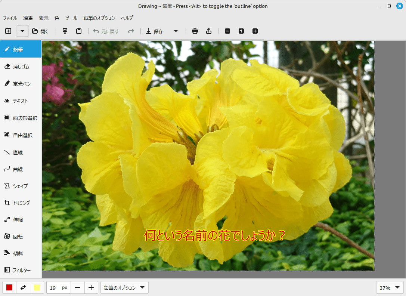The width and height of the screenshot is (406, 296).
Task: Select the 消しゴム eraser tool
Action: click(x=21, y=67)
